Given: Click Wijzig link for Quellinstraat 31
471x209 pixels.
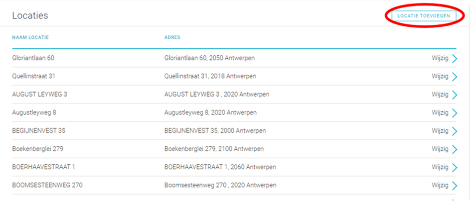Looking at the screenshot, I should tap(440, 77).
